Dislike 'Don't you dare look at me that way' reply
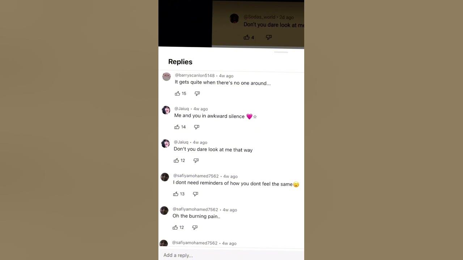 click(196, 160)
